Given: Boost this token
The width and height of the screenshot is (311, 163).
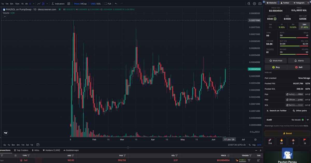Looking at the screenshot, I should 287,133.
